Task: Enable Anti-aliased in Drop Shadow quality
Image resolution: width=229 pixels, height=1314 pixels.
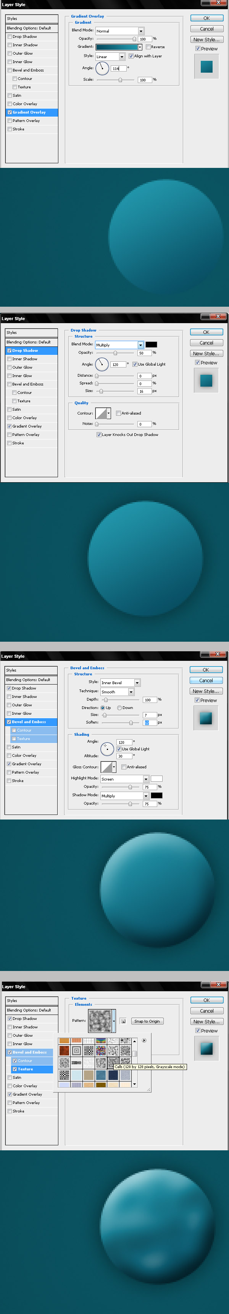Action: (x=119, y=413)
